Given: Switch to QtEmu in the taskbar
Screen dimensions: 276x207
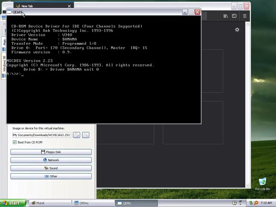Looking at the screenshot, I should (x=93, y=203).
